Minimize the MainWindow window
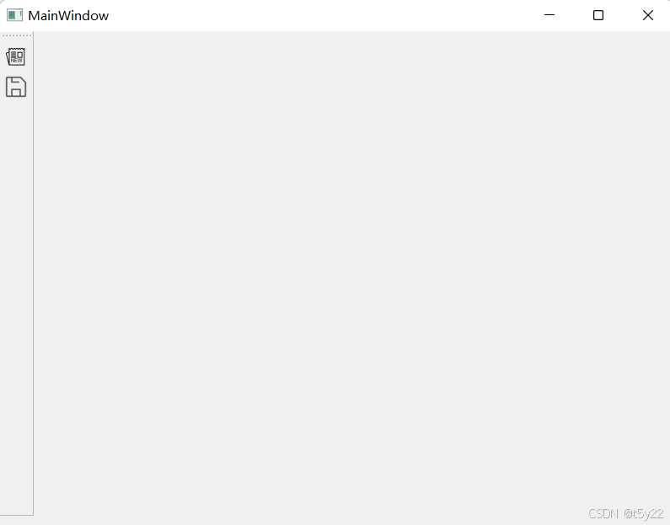The width and height of the screenshot is (670, 525). click(549, 15)
